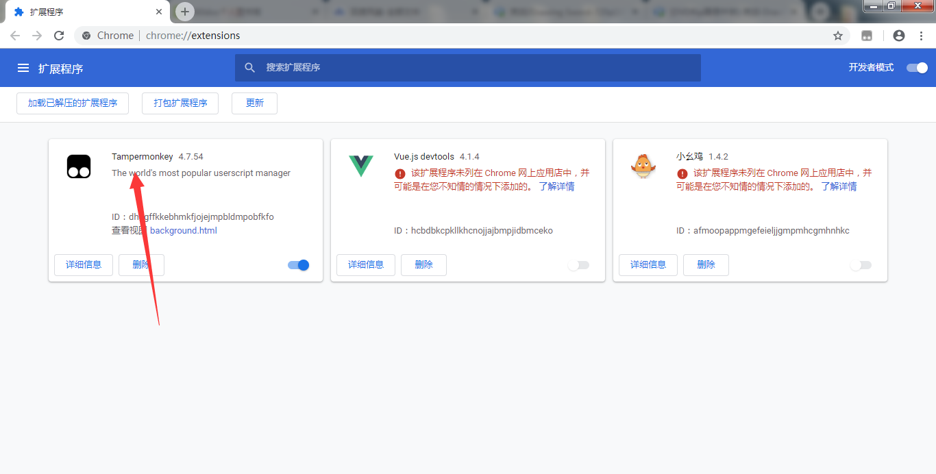Open 详细信息 for 小幺鸡
936x474 pixels.
[x=648, y=265]
